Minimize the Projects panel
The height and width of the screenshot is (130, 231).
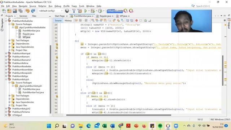(50, 16)
